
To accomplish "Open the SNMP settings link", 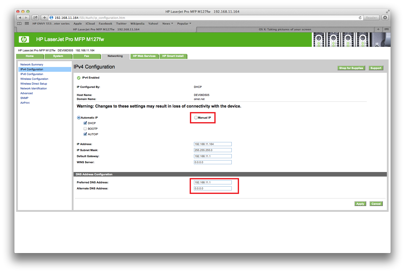I will [x=24, y=98].
